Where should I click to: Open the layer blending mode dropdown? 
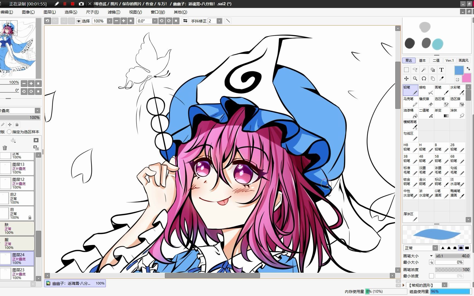pos(38,110)
